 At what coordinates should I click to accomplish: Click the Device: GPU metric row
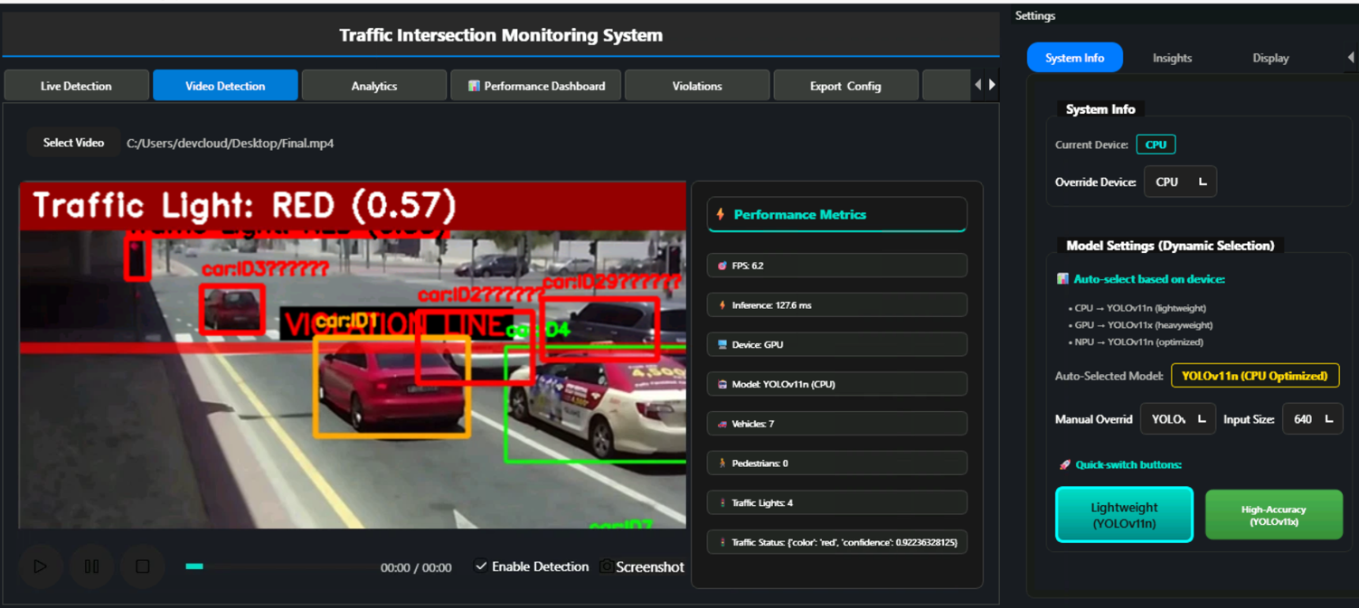(837, 344)
